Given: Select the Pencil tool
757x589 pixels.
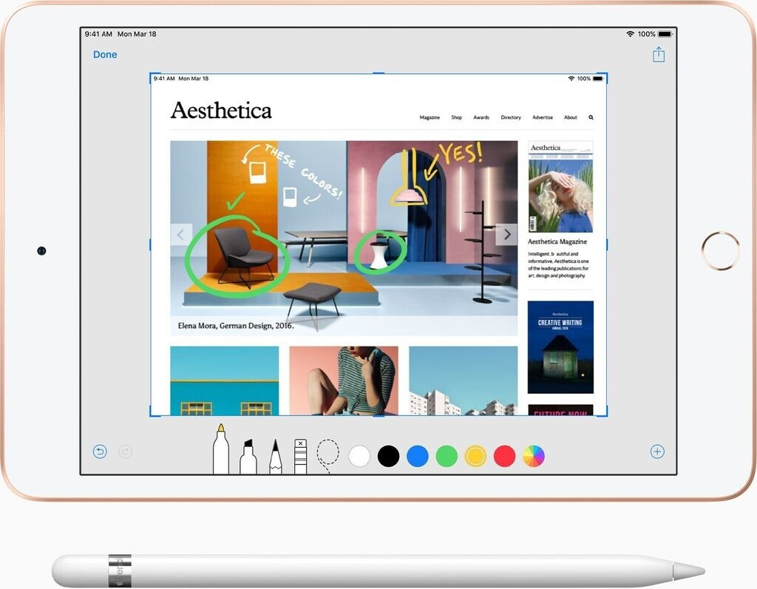Looking at the screenshot, I should (275, 457).
